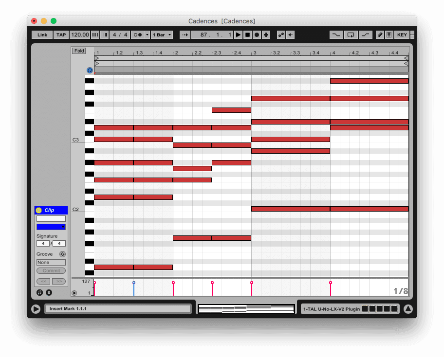The image size is (444, 357).
Task: Click the Phase Nudge Down button
Action: coord(95,35)
